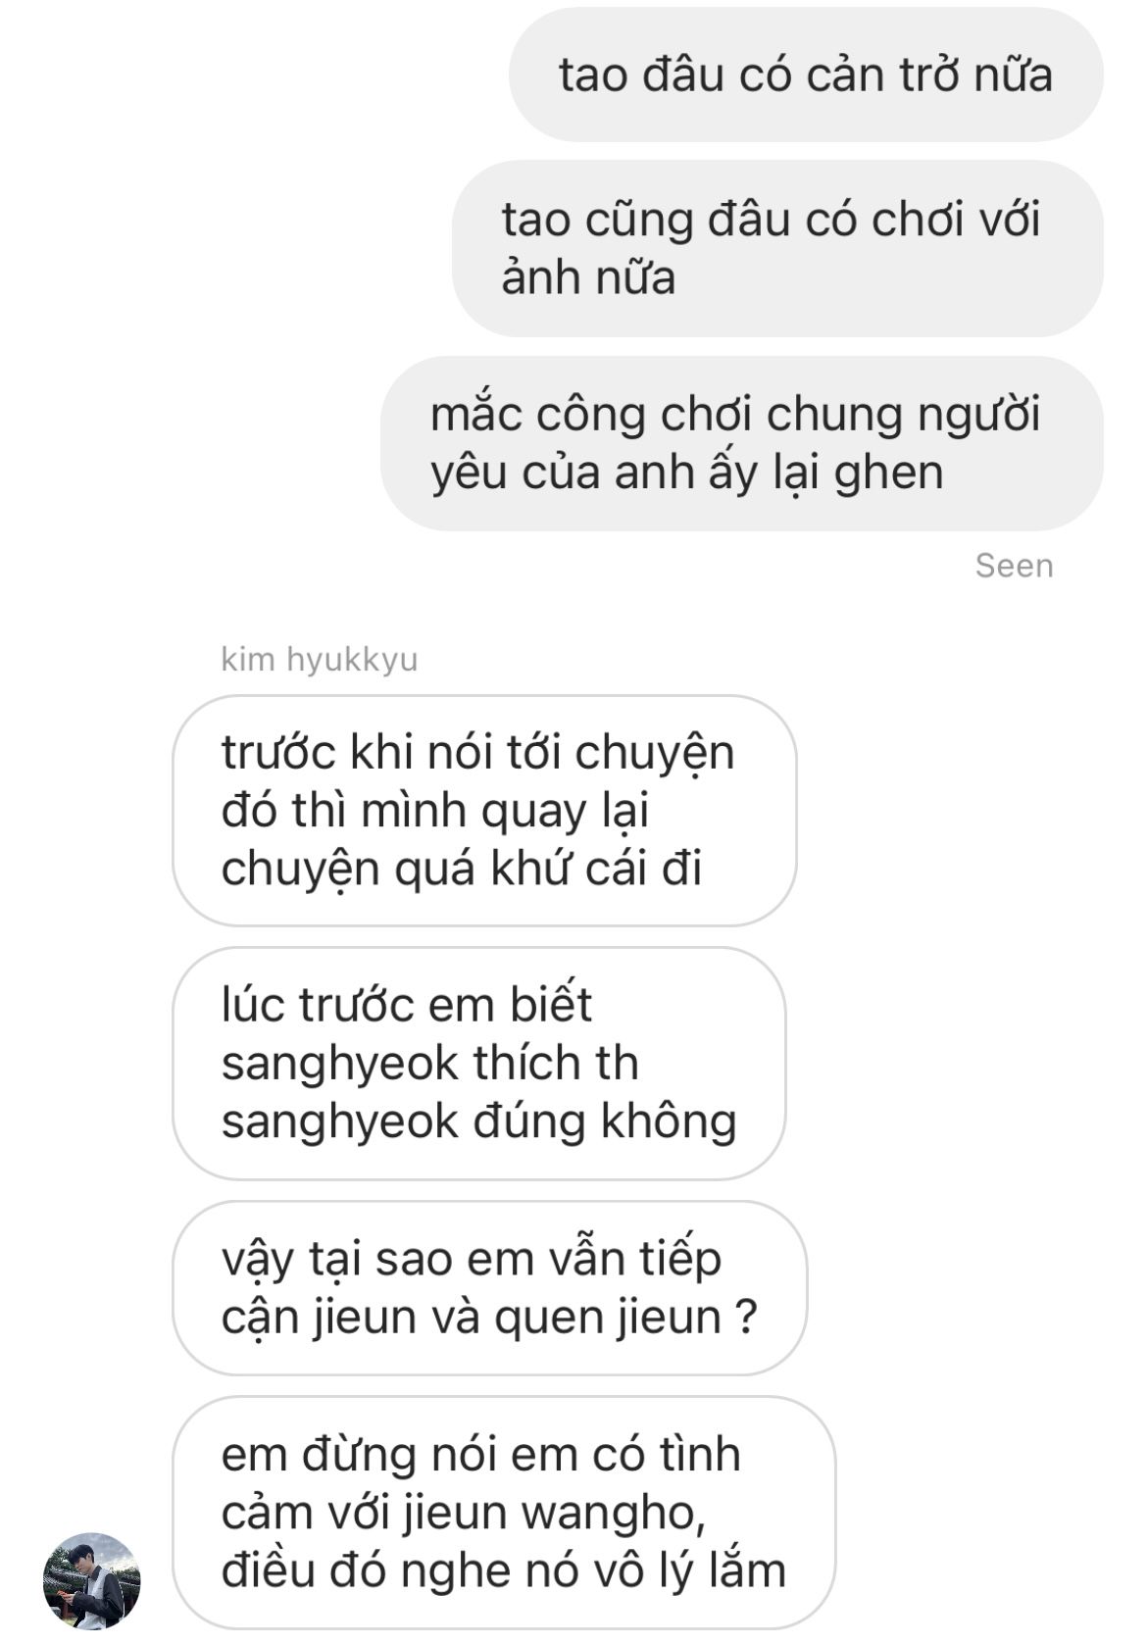1147x1644 pixels.
Task: Click the line 'cận jieun và quen jieun ?'
Action: click(x=489, y=1318)
